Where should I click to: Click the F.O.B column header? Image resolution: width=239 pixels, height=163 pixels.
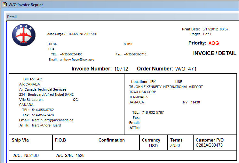60,140
